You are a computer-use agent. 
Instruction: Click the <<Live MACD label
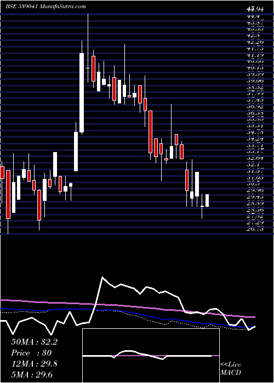tap(231, 369)
